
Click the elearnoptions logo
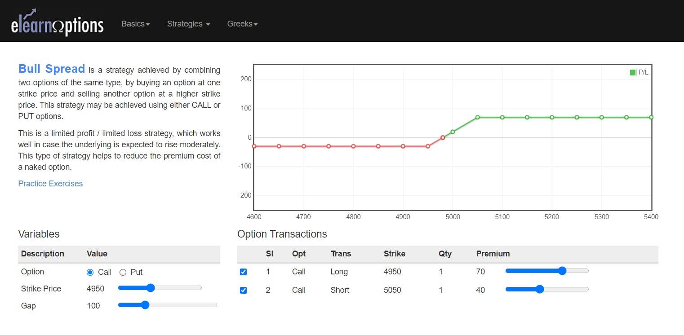pos(57,22)
